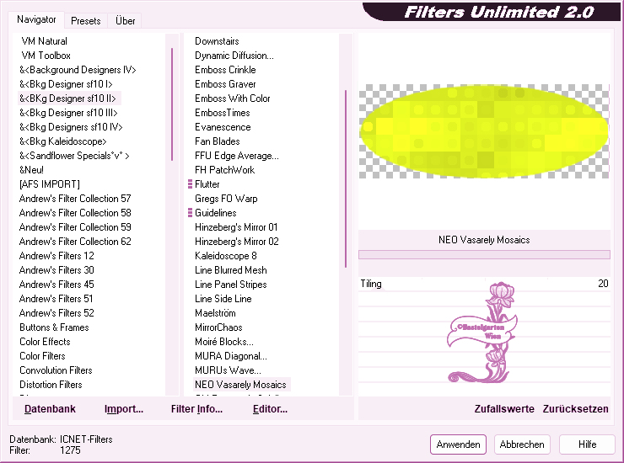The width and height of the screenshot is (624, 463).
Task: Click the Abbrechen button
Action: 522,444
